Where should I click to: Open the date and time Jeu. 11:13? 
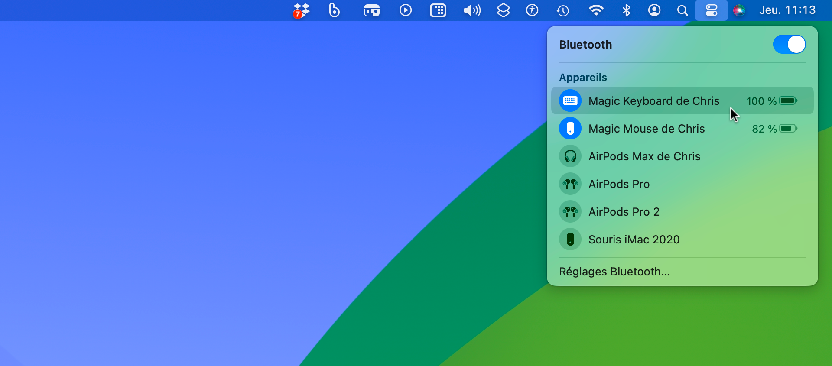pos(787,10)
